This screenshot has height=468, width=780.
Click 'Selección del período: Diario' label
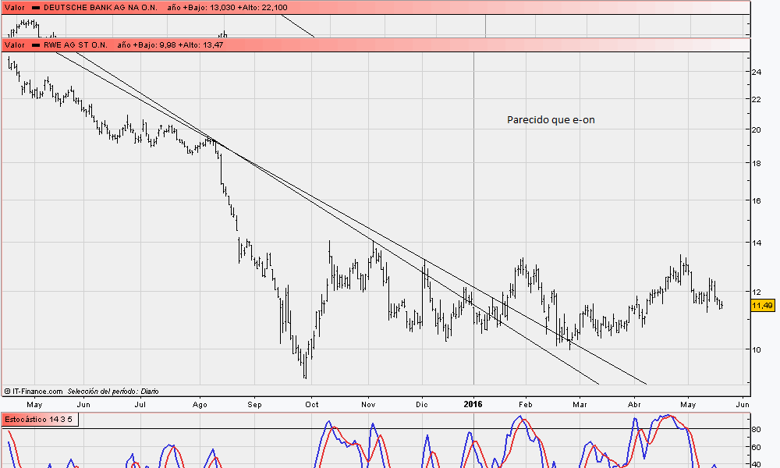click(x=112, y=391)
